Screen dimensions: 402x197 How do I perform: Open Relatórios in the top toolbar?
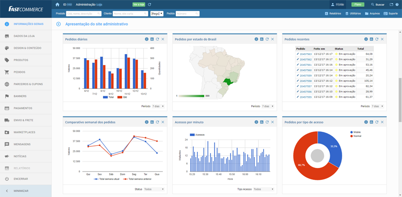(x=333, y=14)
